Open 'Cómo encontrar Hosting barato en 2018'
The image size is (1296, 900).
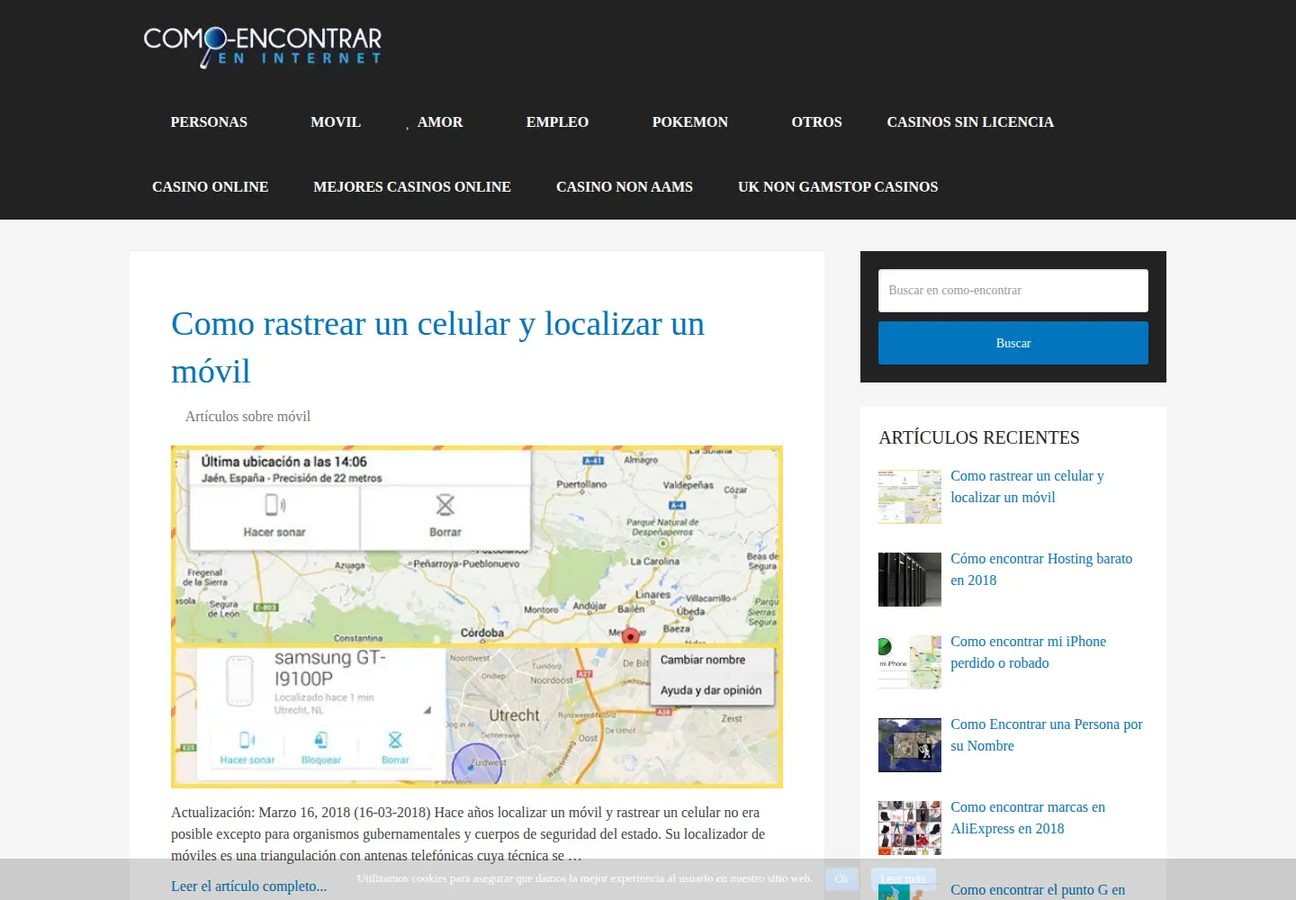tap(1041, 570)
